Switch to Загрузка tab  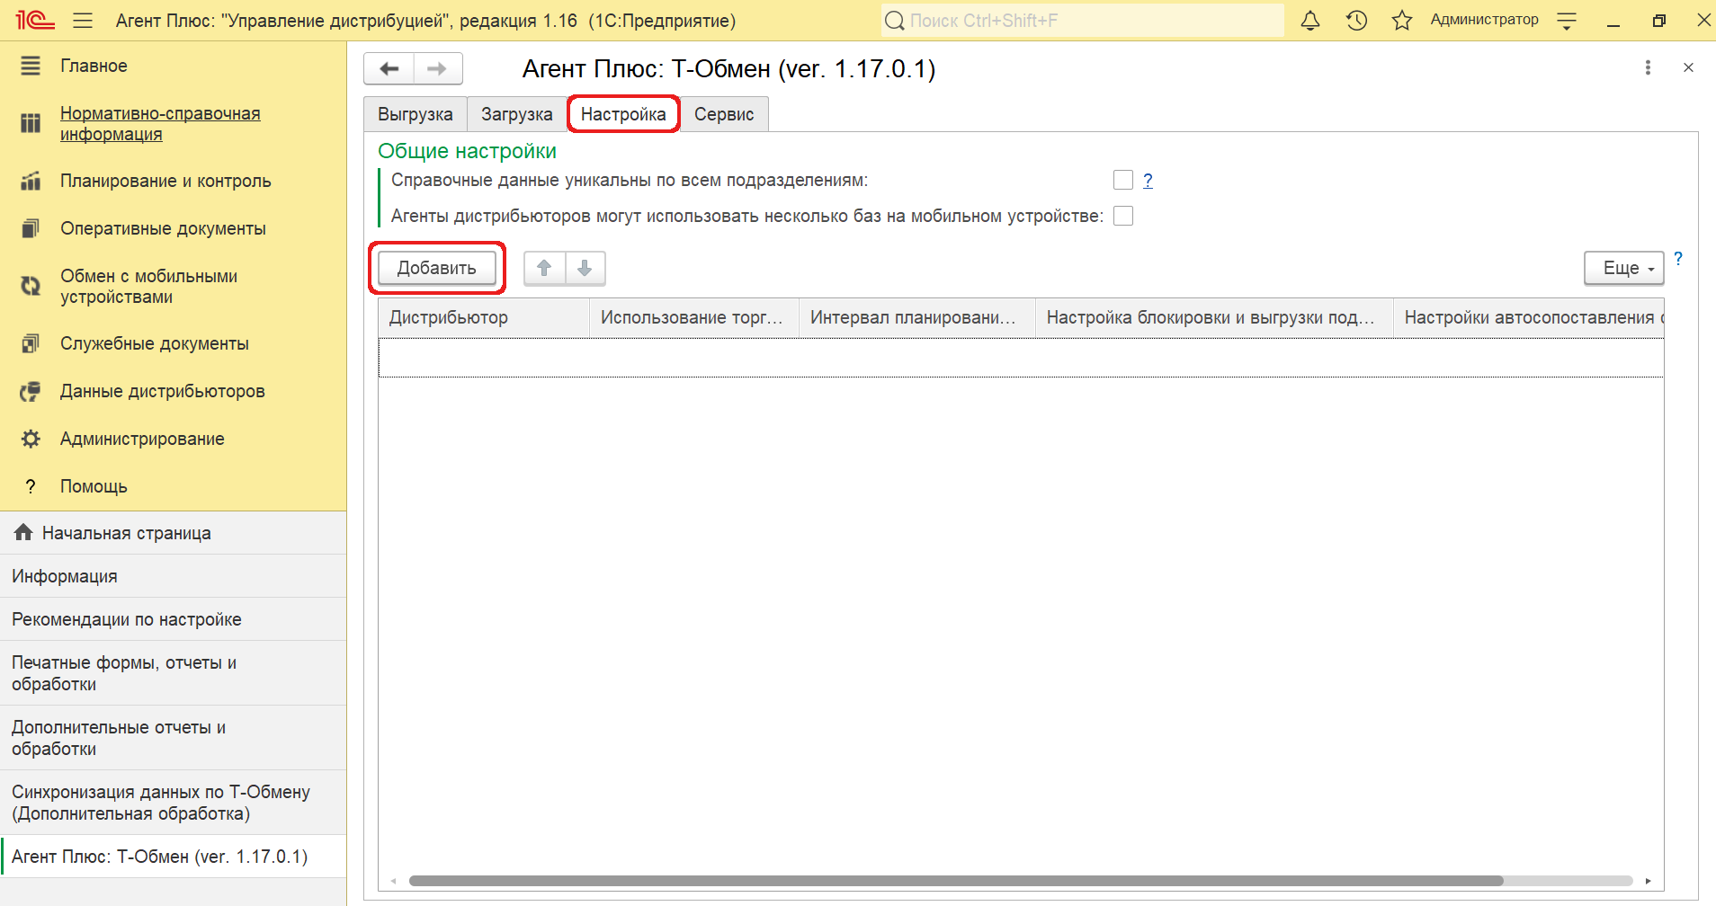pos(517,114)
